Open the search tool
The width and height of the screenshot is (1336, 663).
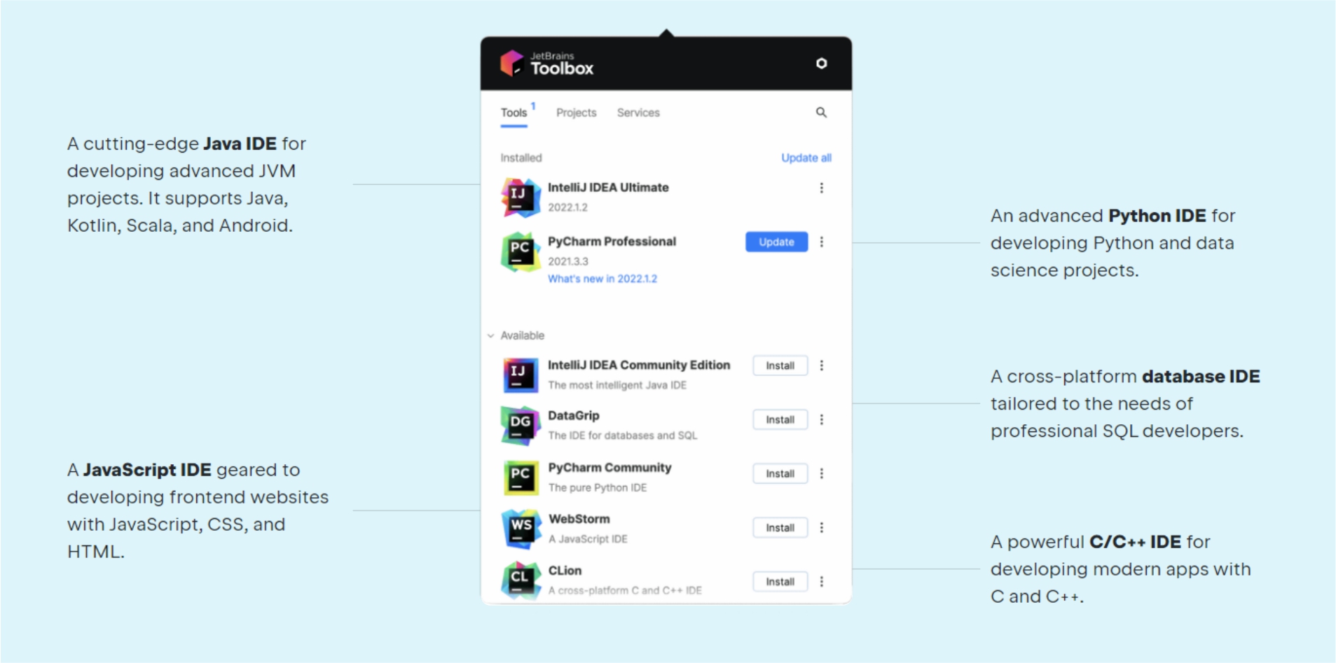click(x=820, y=112)
